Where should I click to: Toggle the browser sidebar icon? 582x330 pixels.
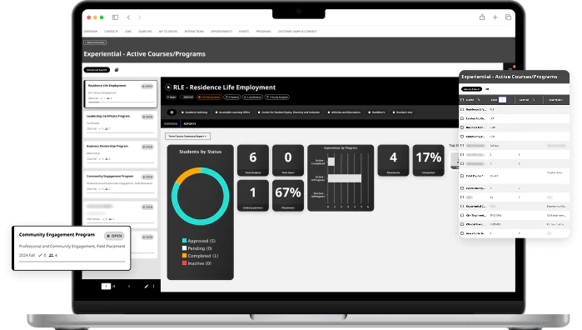pyautogui.click(x=115, y=17)
